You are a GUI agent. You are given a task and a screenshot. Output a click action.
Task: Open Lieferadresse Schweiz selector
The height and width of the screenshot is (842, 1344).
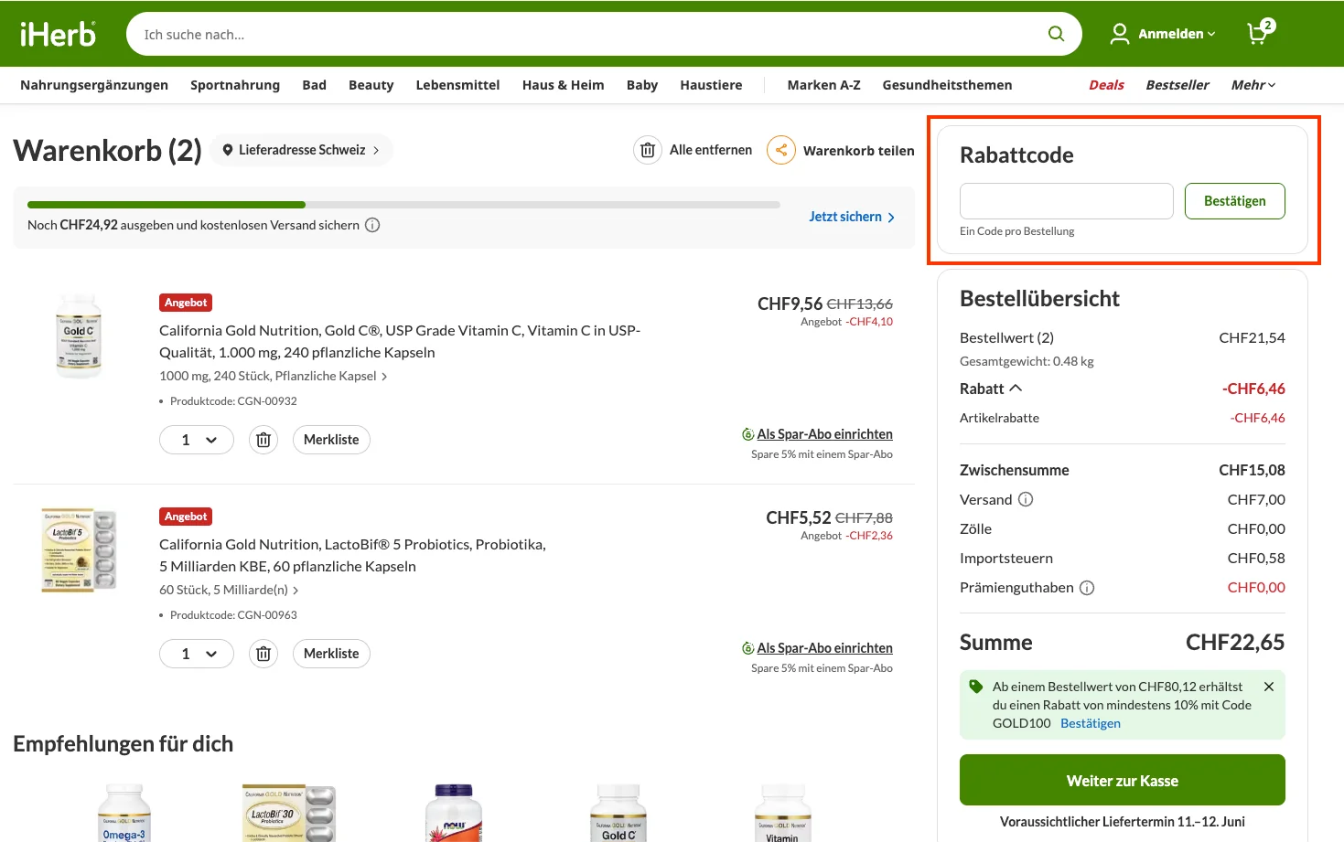302,150
